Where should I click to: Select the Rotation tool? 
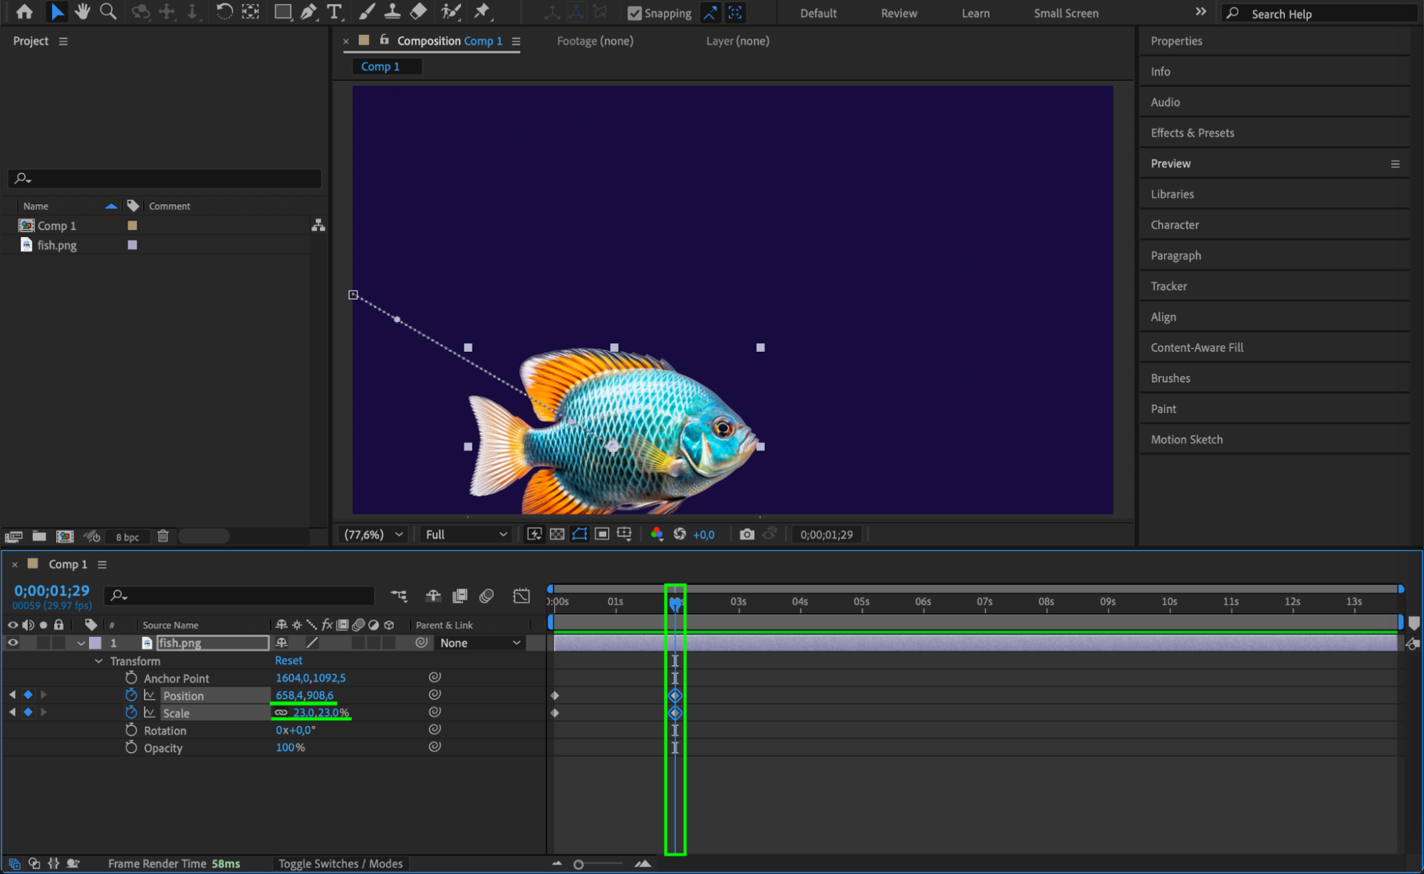click(x=224, y=11)
